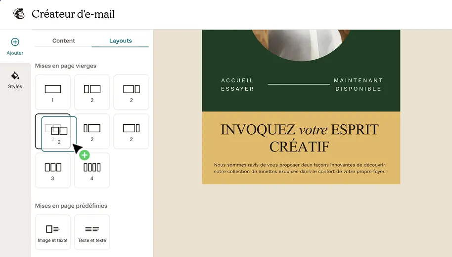Click the Mises en page vierges heading

pyautogui.click(x=65, y=66)
